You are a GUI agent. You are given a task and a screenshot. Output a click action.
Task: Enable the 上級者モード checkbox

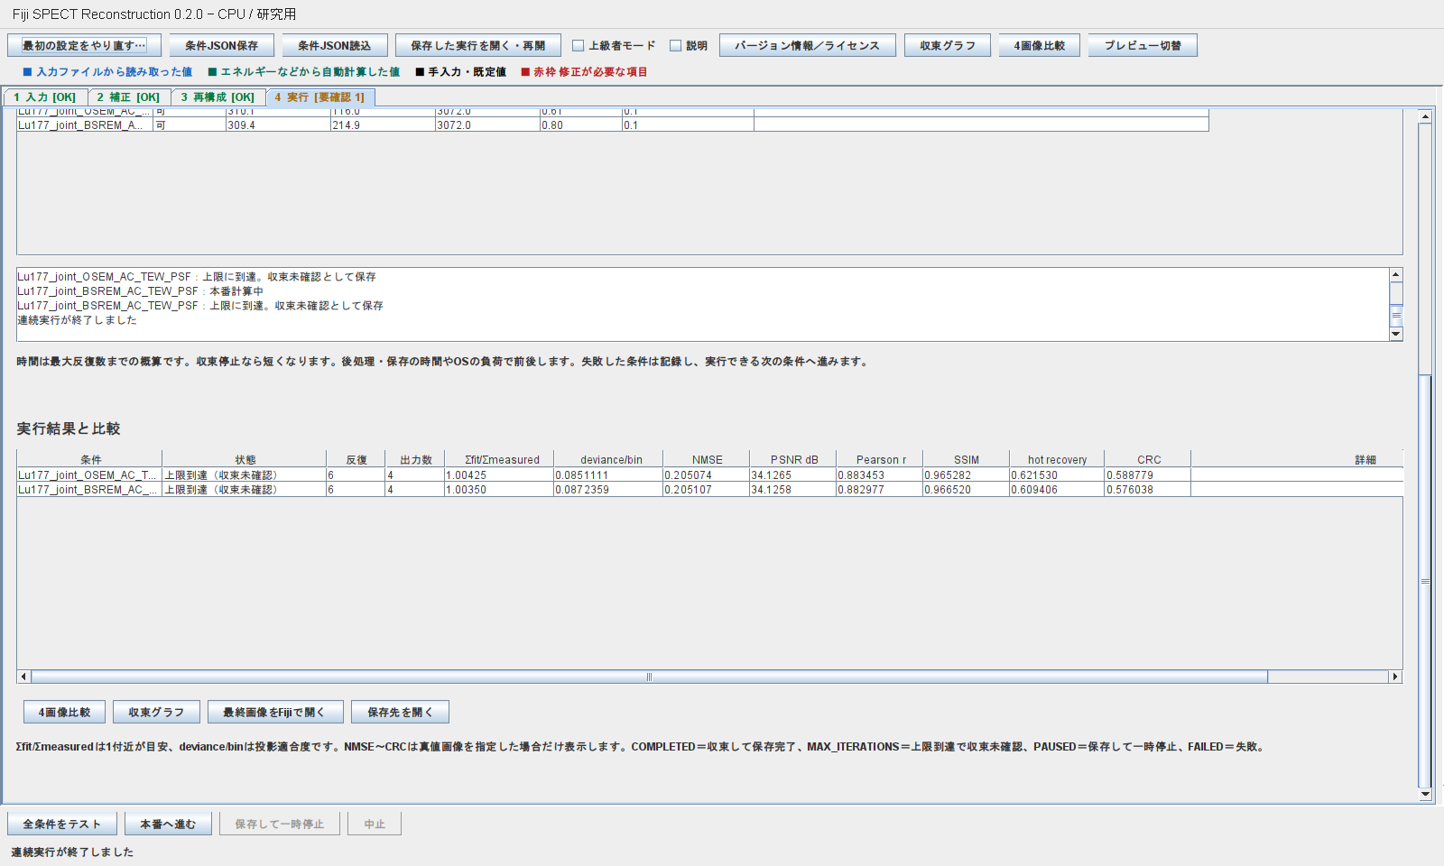[579, 45]
